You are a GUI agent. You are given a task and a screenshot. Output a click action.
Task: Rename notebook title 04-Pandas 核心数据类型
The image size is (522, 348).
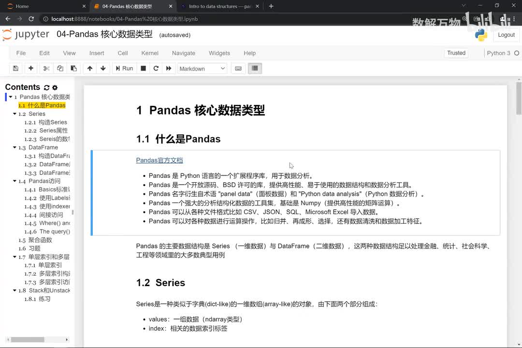[104, 34]
